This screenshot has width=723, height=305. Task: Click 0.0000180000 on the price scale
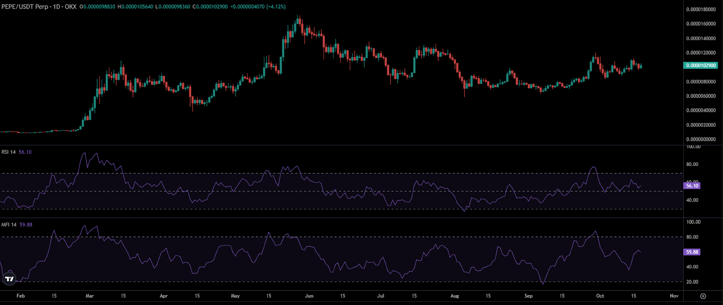pos(701,9)
